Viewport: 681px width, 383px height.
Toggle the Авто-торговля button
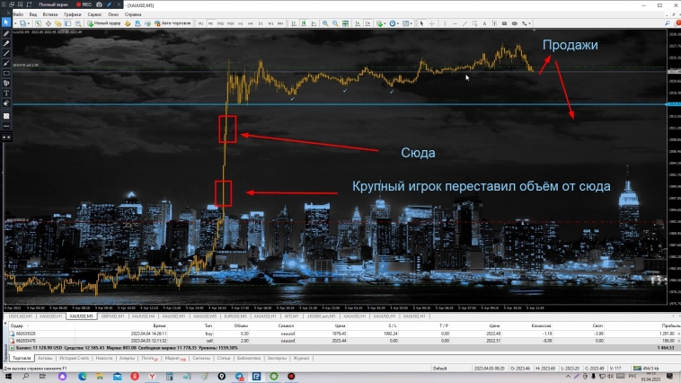click(172, 23)
